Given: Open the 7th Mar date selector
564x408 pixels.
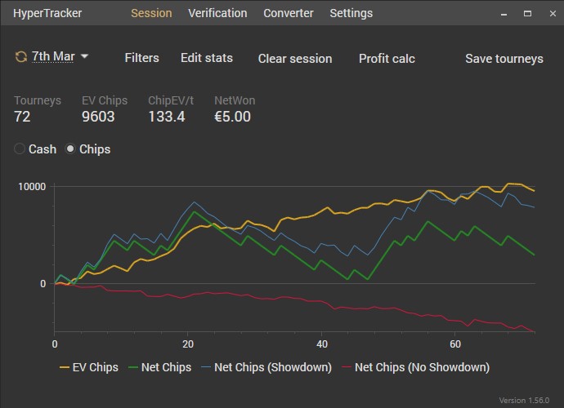Looking at the screenshot, I should click(x=51, y=57).
